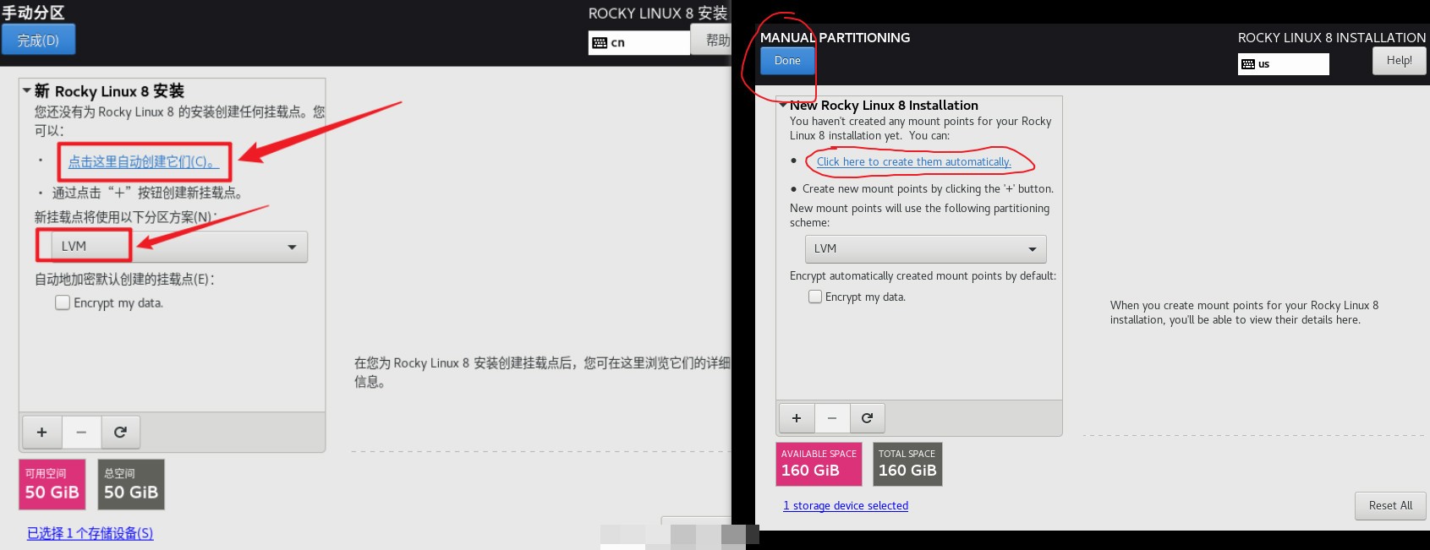The width and height of the screenshot is (1430, 550).
Task: Click the 点击这里自动创建它们(C) link
Action: [144, 161]
